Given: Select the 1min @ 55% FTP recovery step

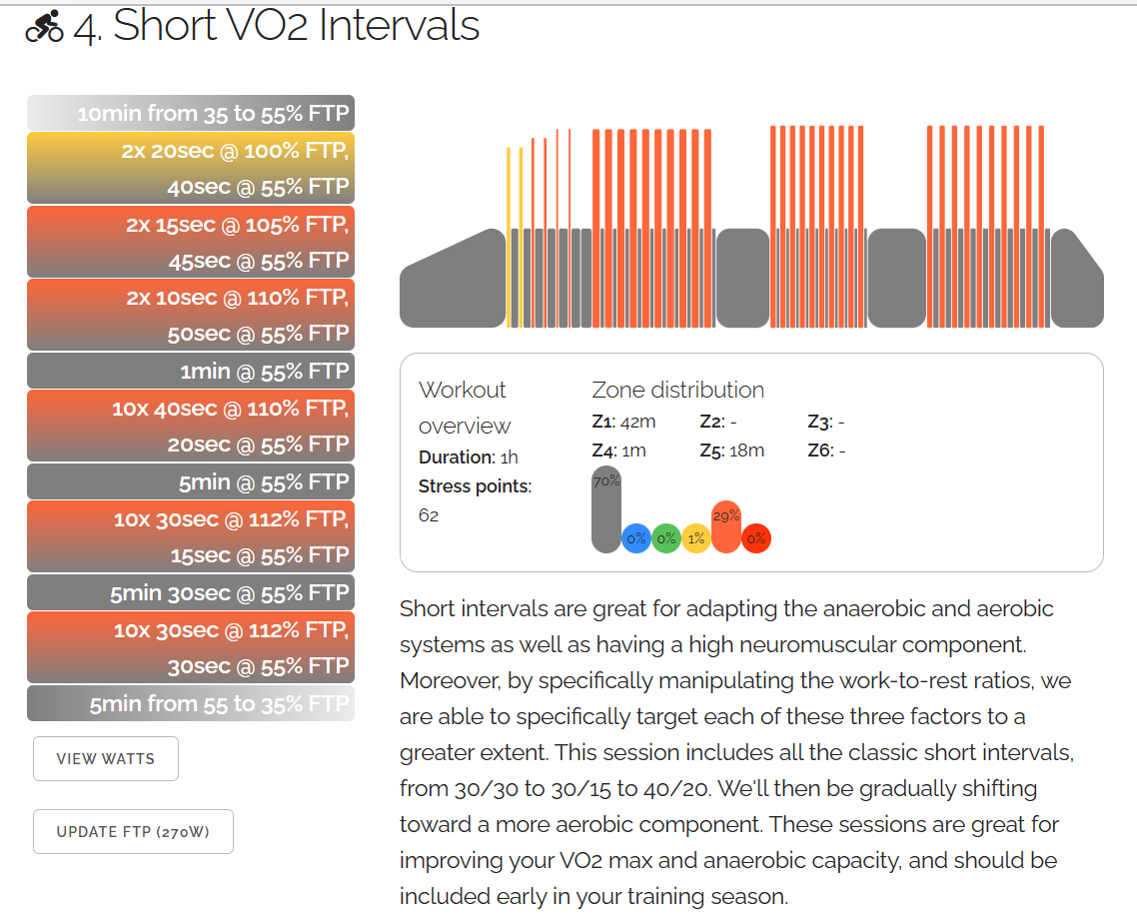Looking at the screenshot, I should coord(191,372).
